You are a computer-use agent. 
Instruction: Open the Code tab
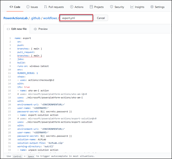point(15,7)
